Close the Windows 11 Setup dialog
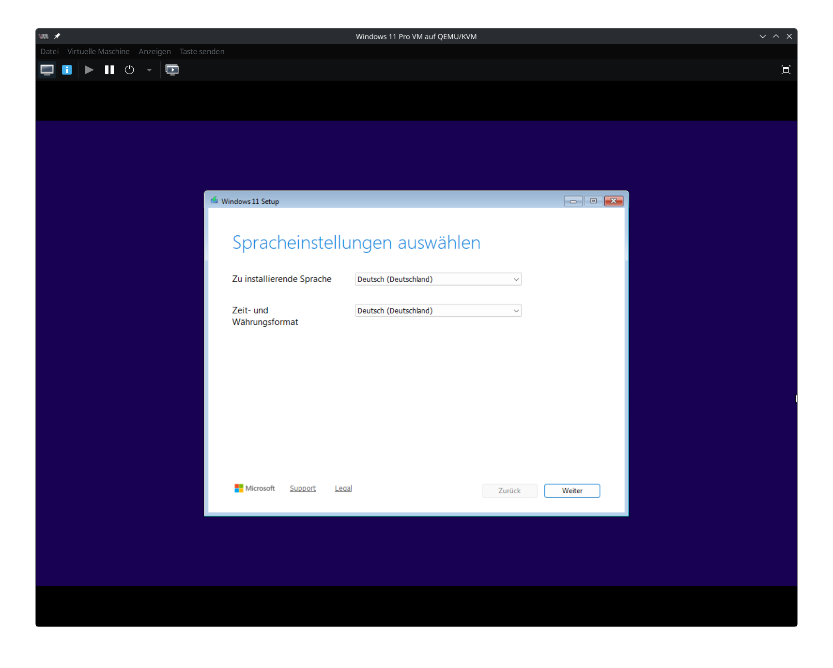This screenshot has width=833, height=668. (614, 201)
